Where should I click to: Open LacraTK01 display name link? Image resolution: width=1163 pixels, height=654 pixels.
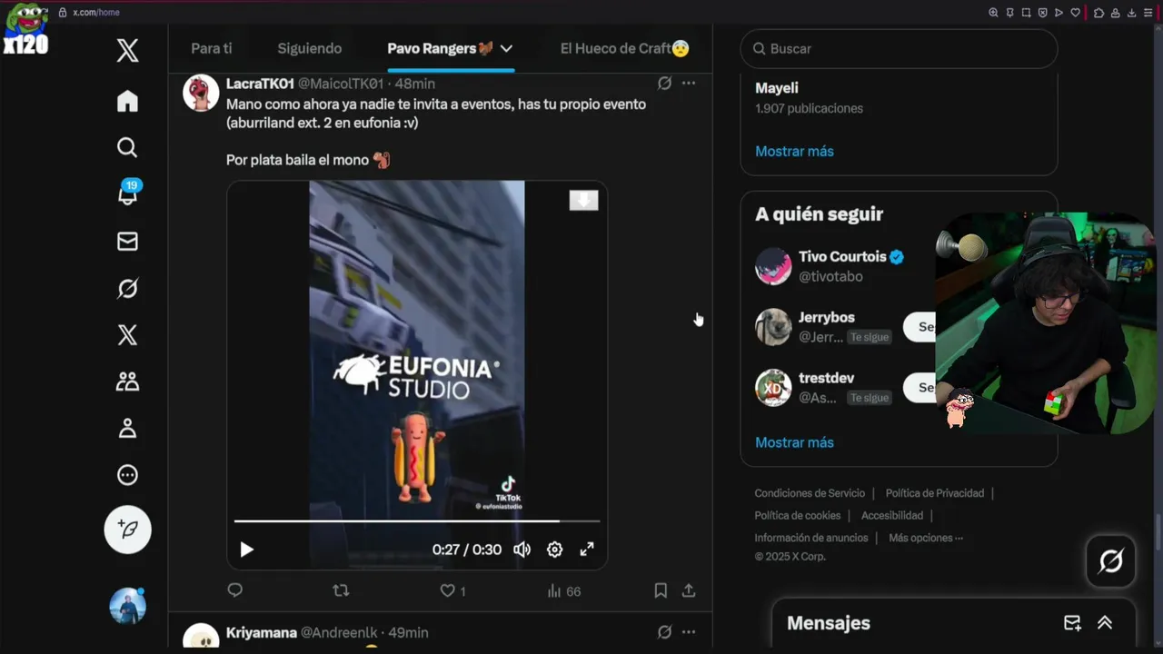[x=260, y=84]
